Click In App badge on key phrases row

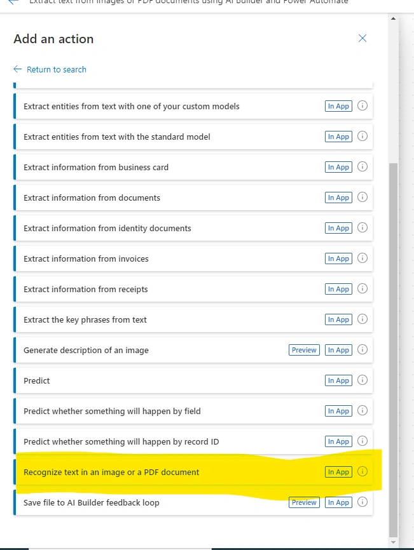pyautogui.click(x=338, y=319)
